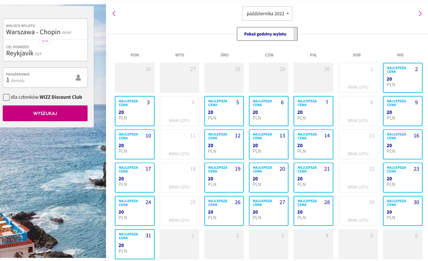Click October 25 cell marked Brak lotu
This screenshot has height=261, width=428.
(179, 211)
